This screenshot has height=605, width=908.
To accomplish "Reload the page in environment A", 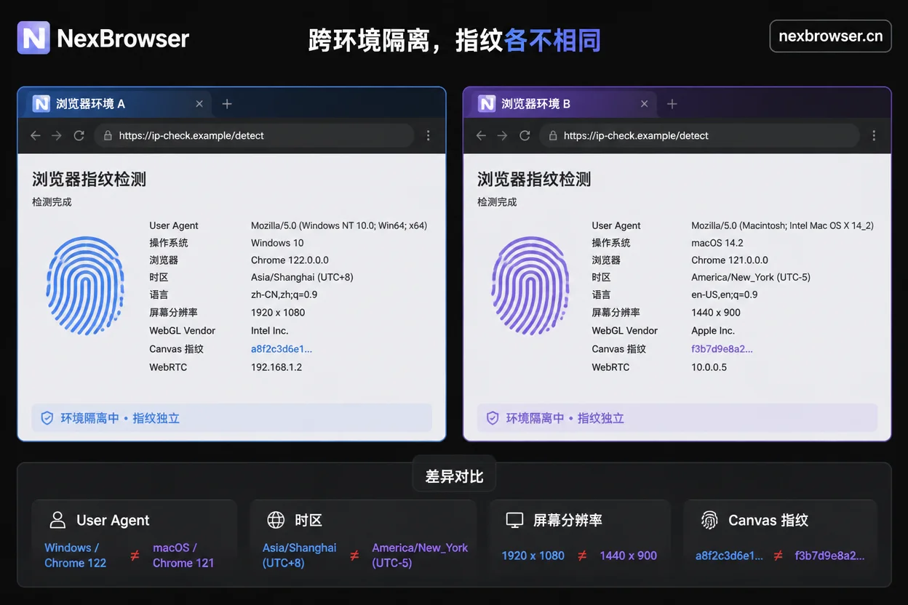I will pos(79,135).
